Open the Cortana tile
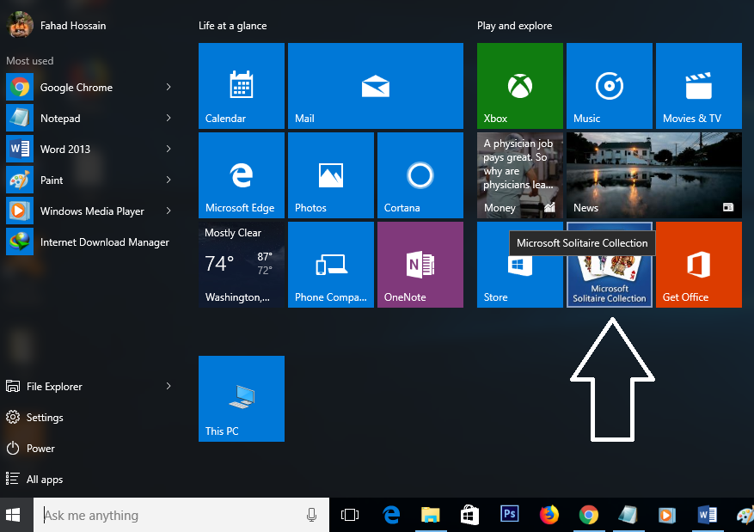The width and height of the screenshot is (754, 532). click(x=420, y=175)
